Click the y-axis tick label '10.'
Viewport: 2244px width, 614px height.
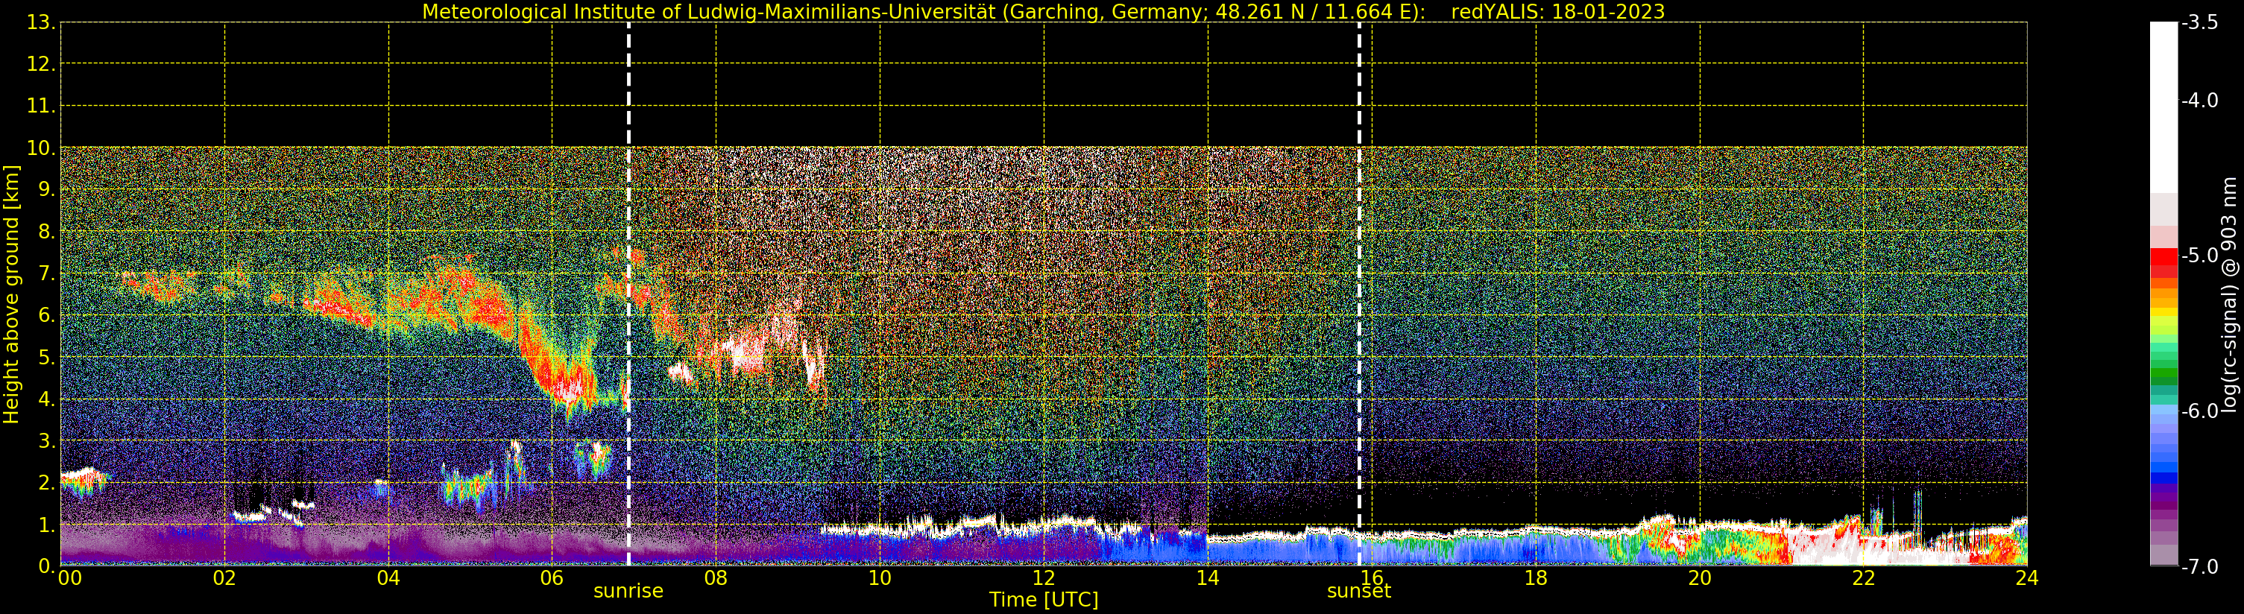tap(41, 148)
